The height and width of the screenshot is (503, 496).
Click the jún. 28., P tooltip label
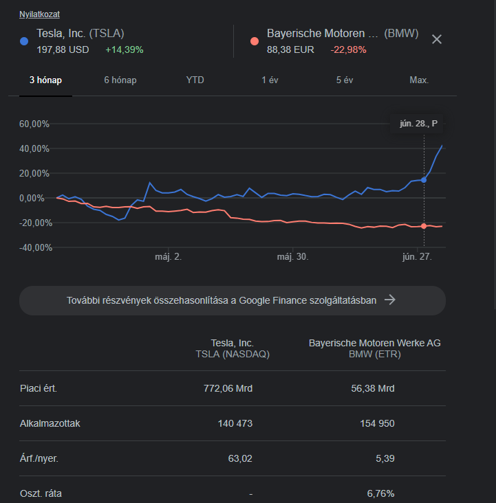tap(418, 124)
